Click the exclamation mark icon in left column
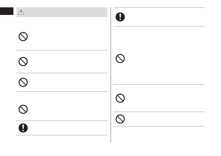 [x=23, y=128]
